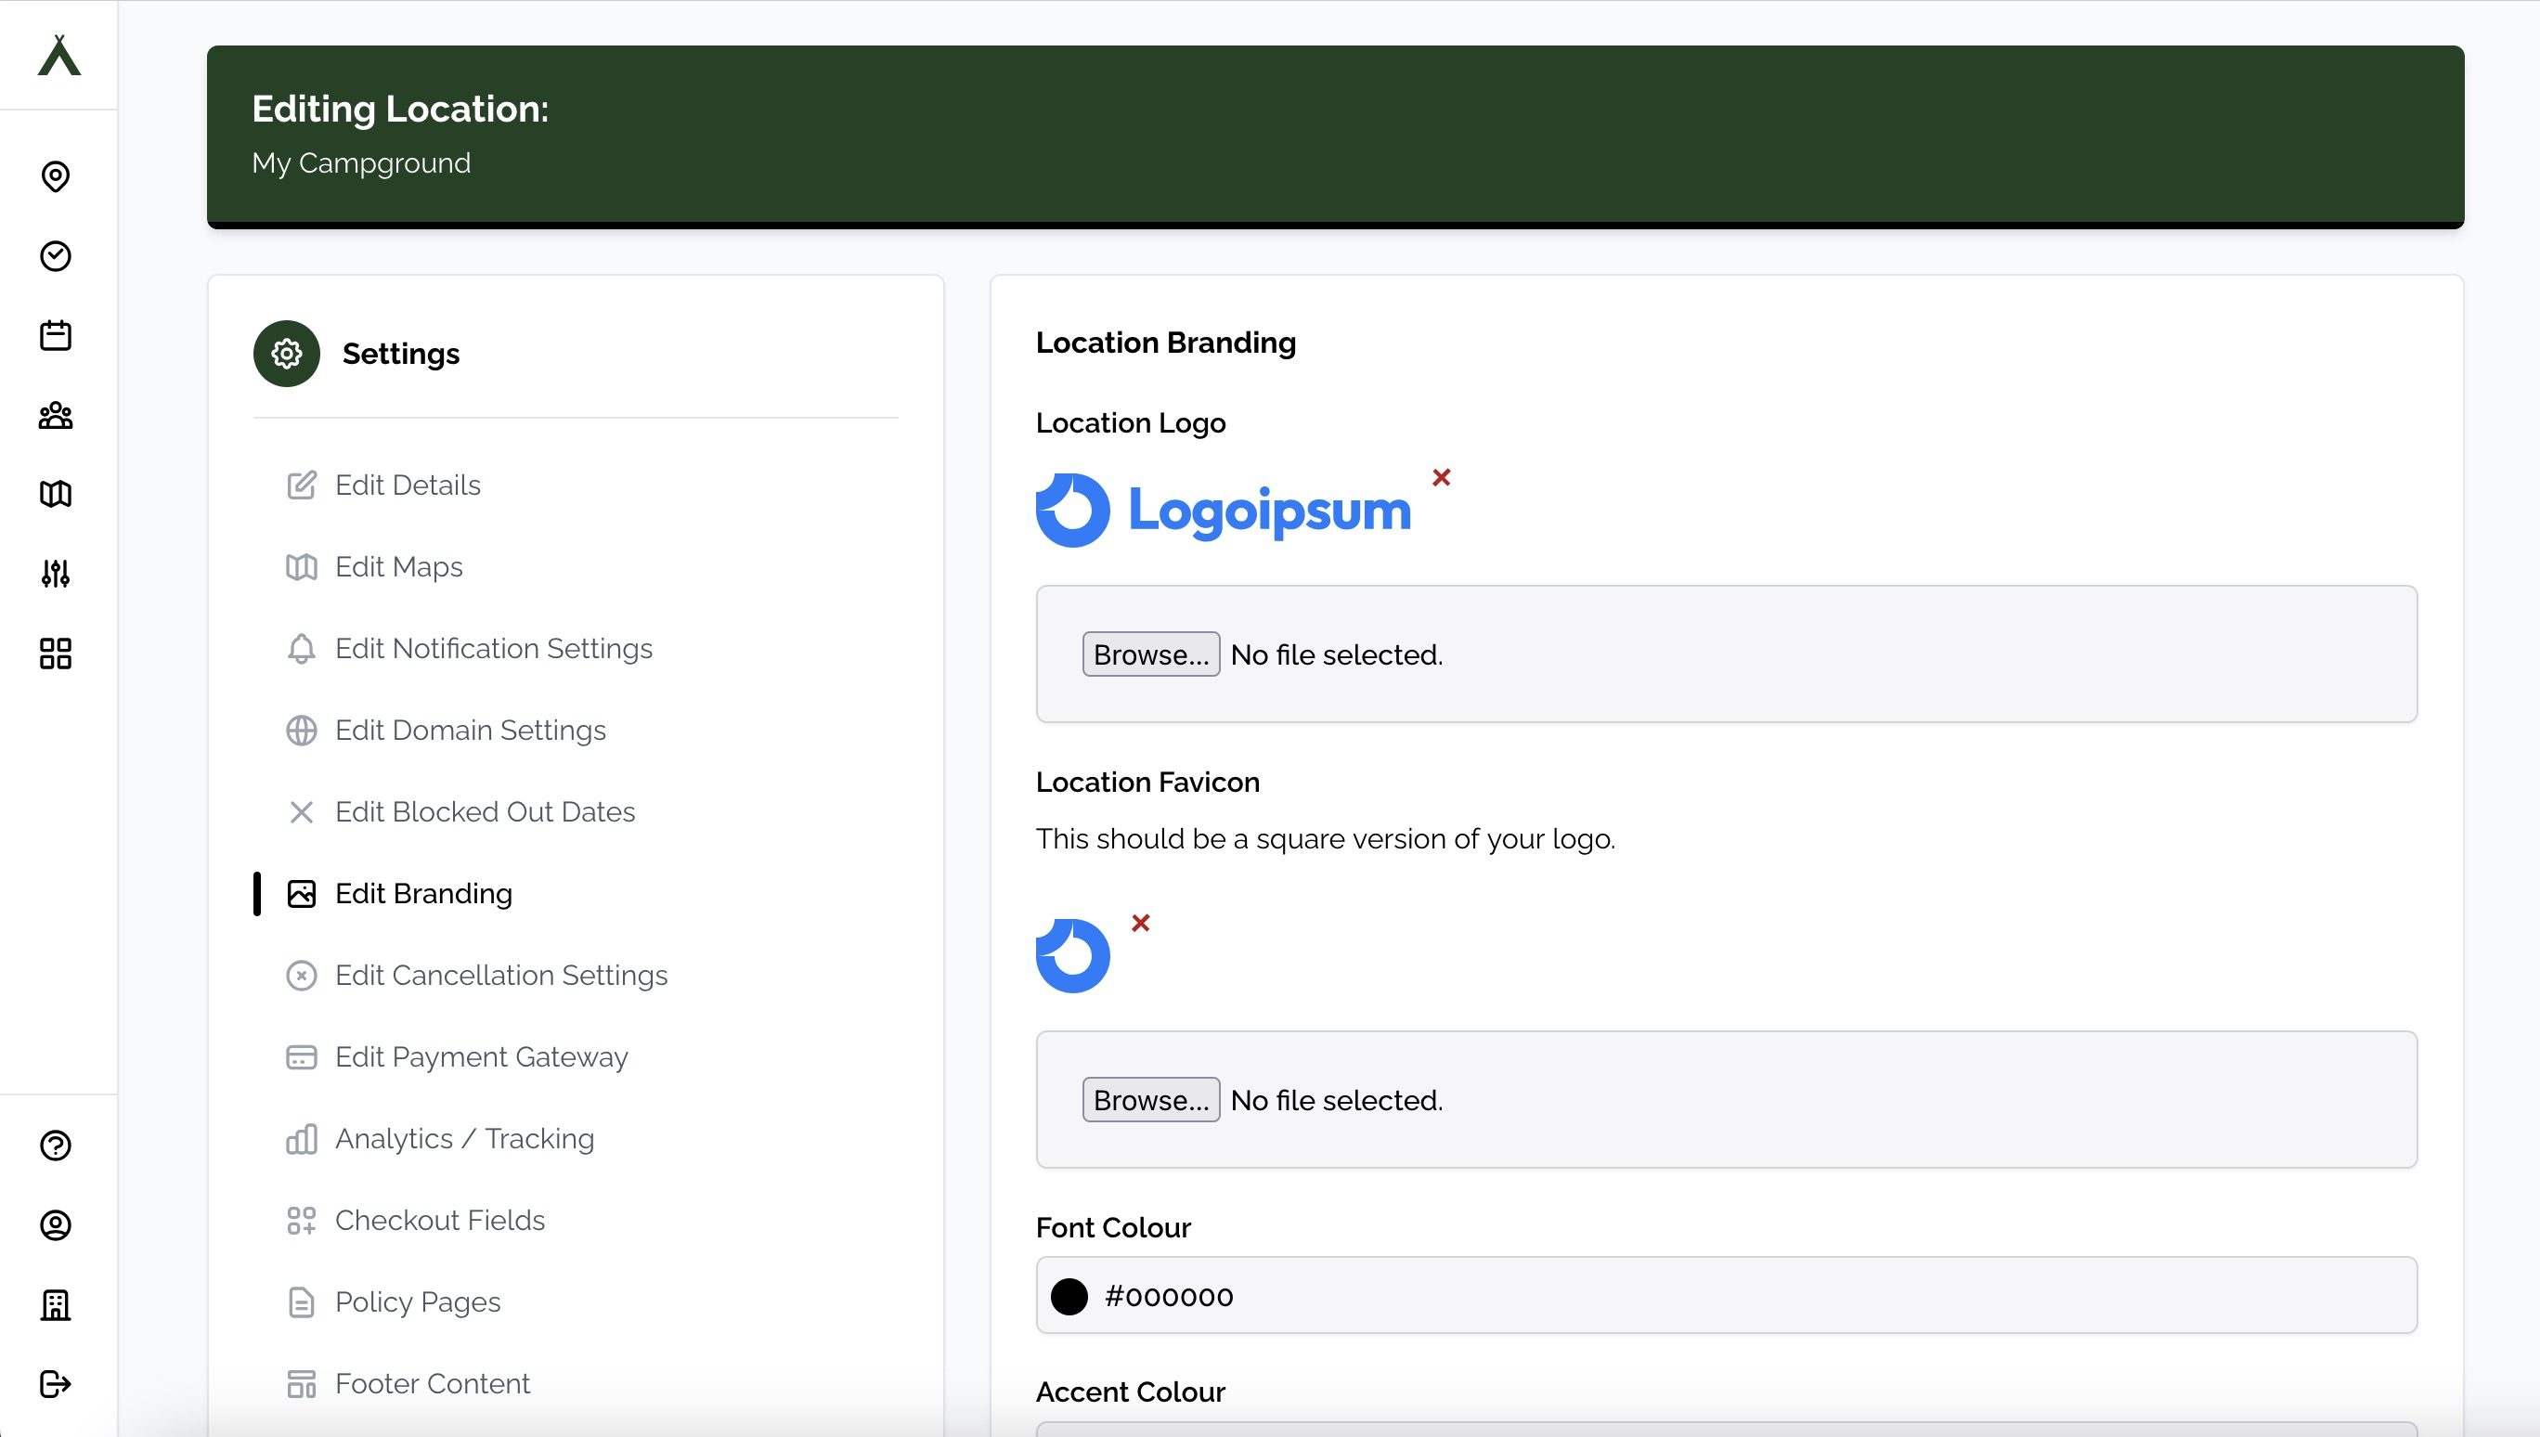Click Browse to upload a favicon
The width and height of the screenshot is (2540, 1437).
click(x=1148, y=1098)
